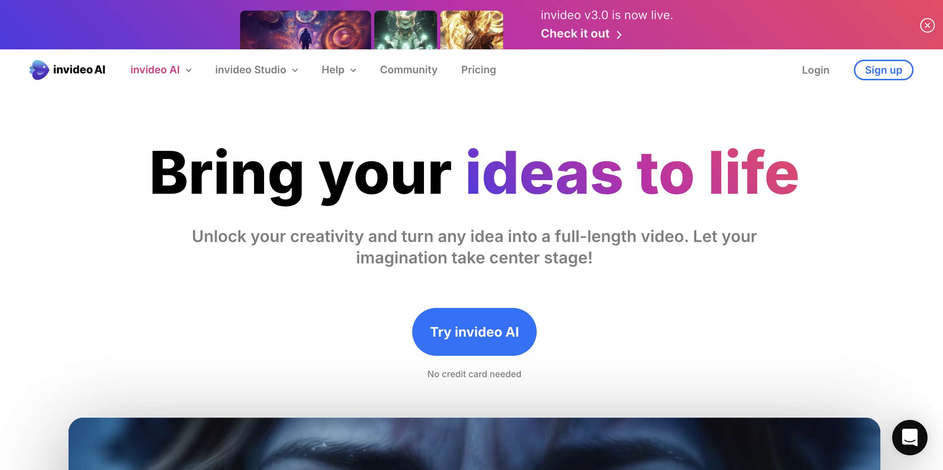The height and width of the screenshot is (470, 943).
Task: Click the Try invideo AI button
Action: [474, 332]
